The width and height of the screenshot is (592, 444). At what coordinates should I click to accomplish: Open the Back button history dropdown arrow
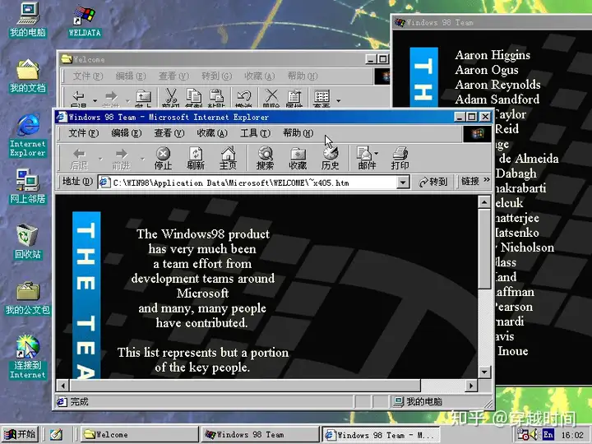click(100, 159)
